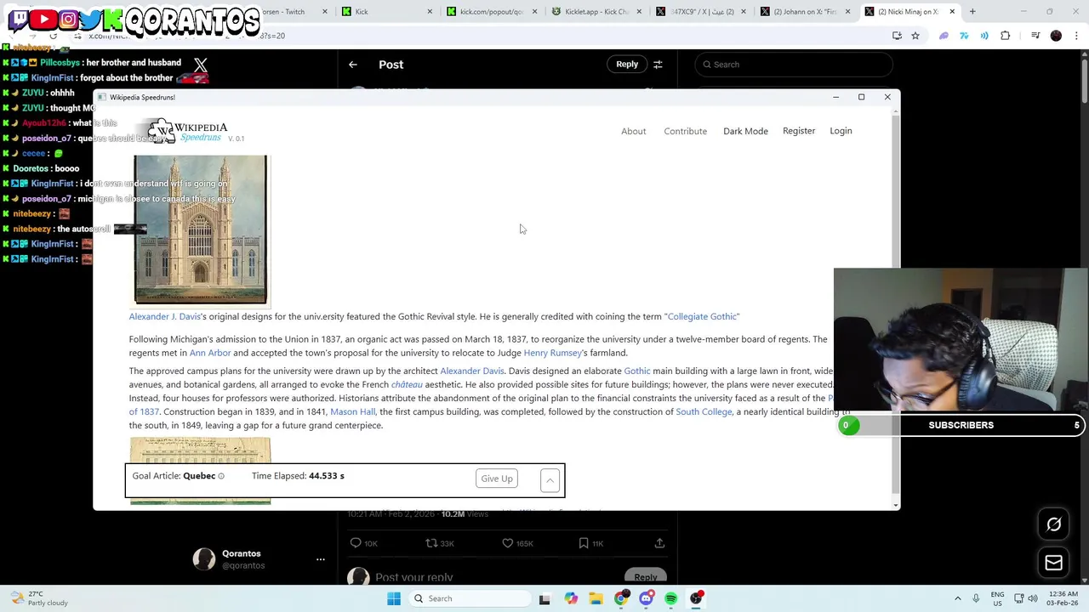Click the X logo in the sidebar
This screenshot has width=1089, height=612.
pyautogui.click(x=201, y=65)
